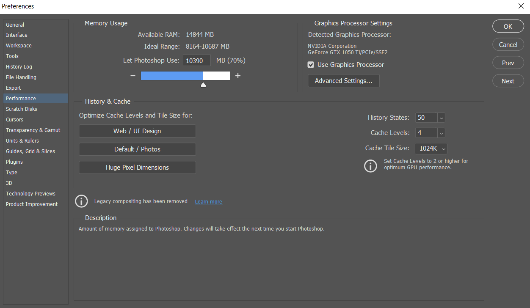Image resolution: width=530 pixels, height=308 pixels.
Task: Open Advanced Settings for the graphics processor
Action: point(343,80)
